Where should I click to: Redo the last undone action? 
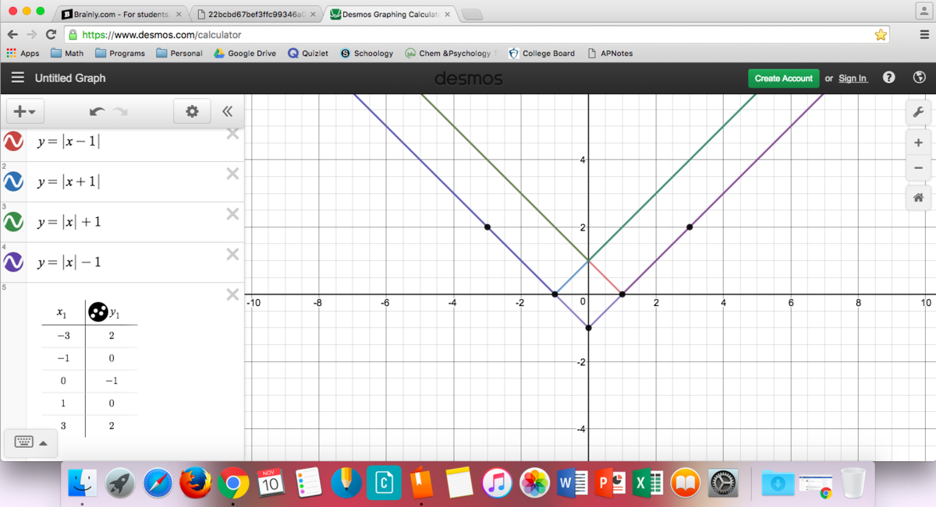[120, 112]
